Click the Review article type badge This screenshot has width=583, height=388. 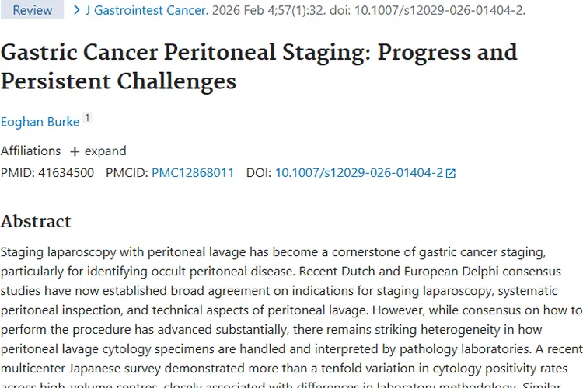pos(32,10)
